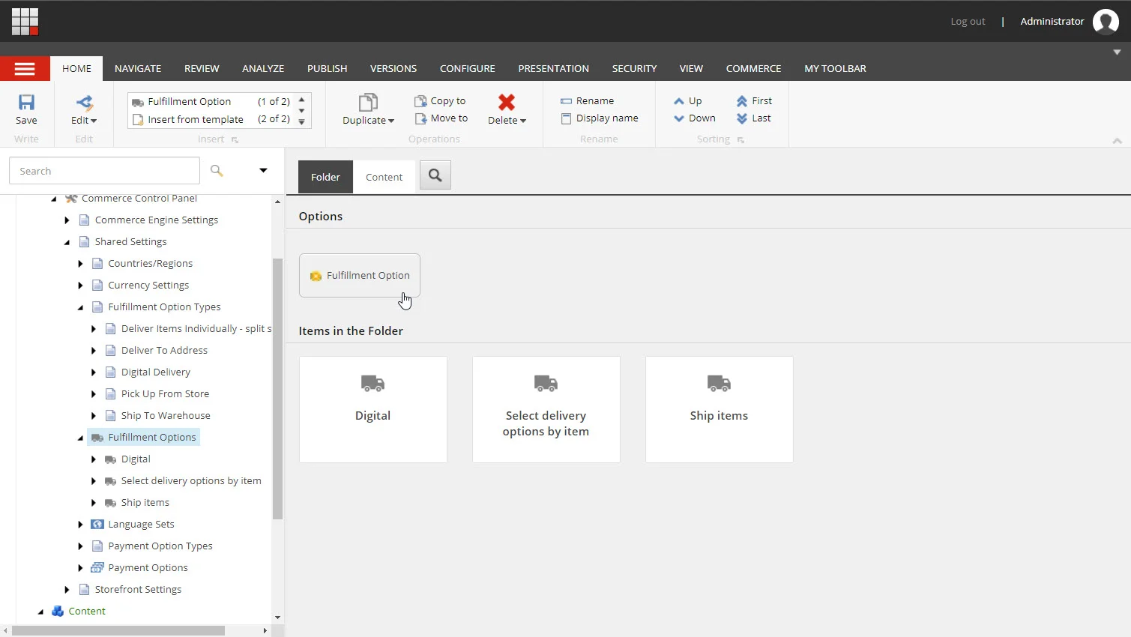Click the Rename icon in the ribbon
Viewport: 1131px width, 637px height.
pos(566,101)
